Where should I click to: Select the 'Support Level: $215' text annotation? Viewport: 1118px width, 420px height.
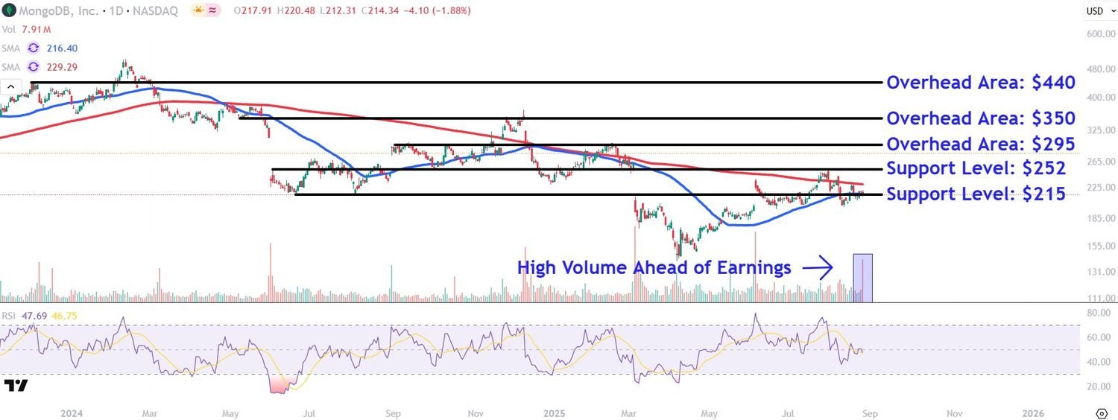[976, 194]
